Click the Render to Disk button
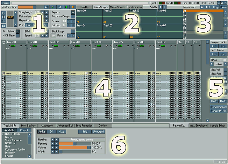 tap(218, 111)
